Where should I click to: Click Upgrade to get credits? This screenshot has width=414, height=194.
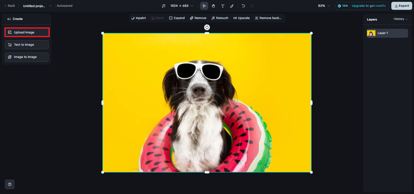coord(369,6)
